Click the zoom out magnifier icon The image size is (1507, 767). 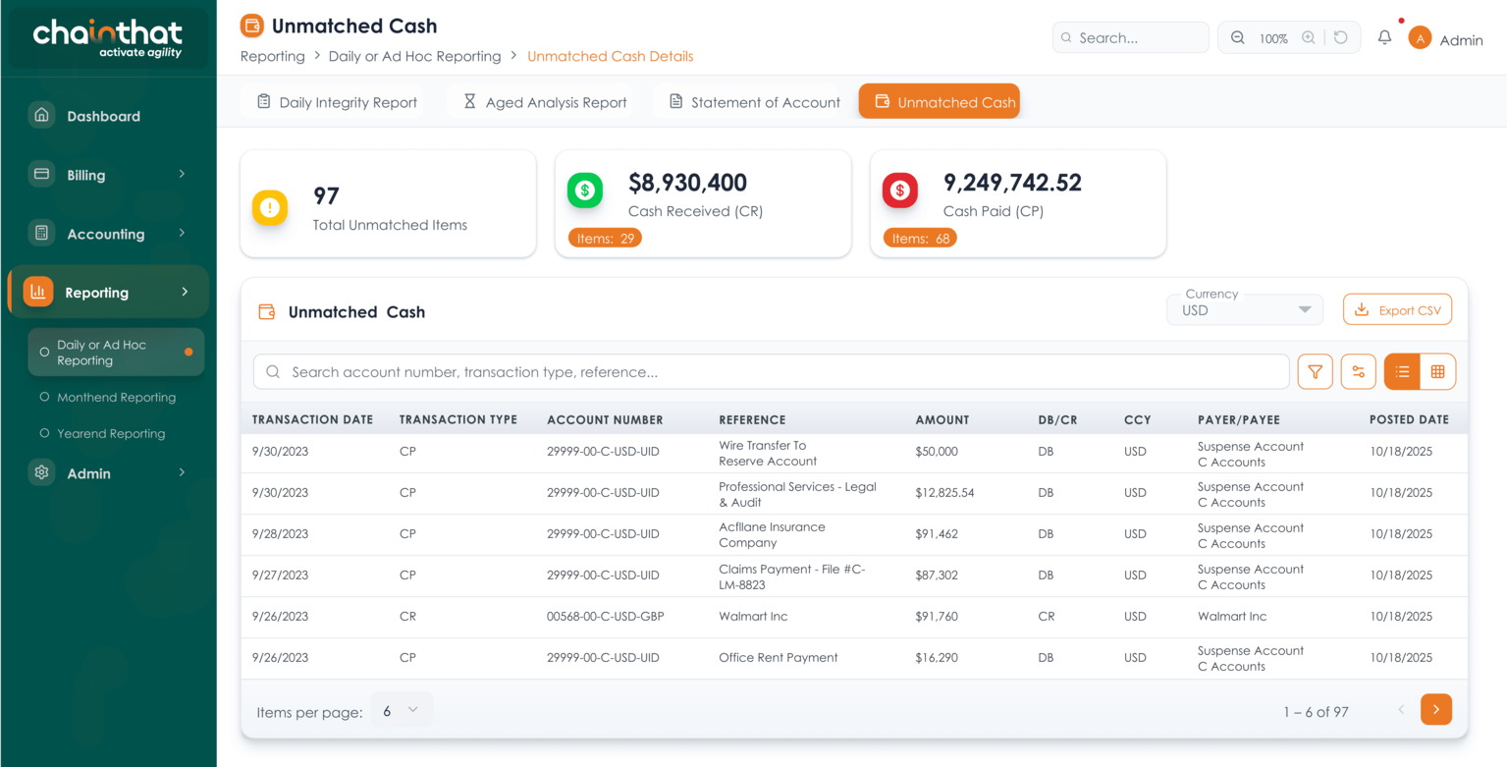click(1238, 37)
